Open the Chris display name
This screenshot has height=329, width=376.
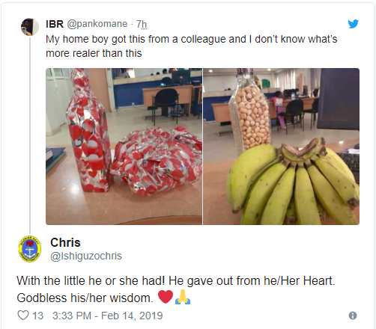tap(65, 242)
